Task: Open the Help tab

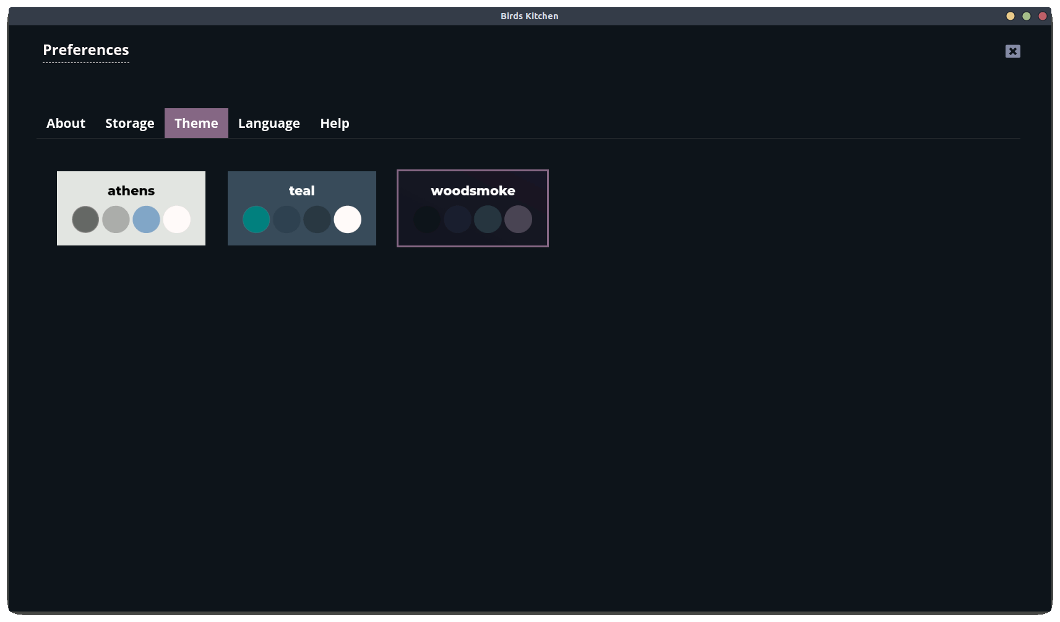Action: [335, 123]
